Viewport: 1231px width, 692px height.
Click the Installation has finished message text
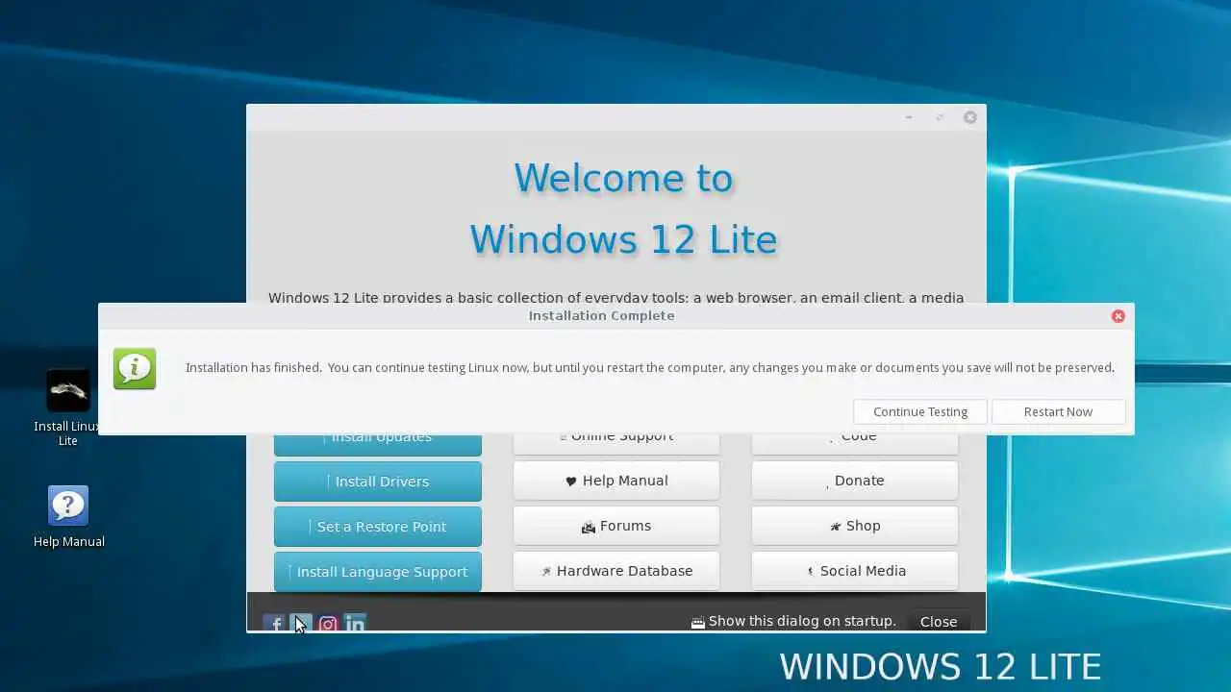pyautogui.click(x=650, y=367)
